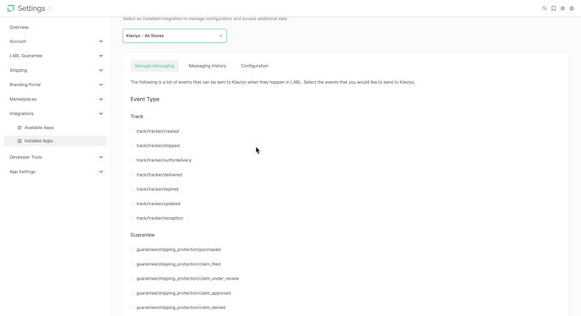The width and height of the screenshot is (581, 316).
Task: Open the user profile icon
Action: click(572, 8)
